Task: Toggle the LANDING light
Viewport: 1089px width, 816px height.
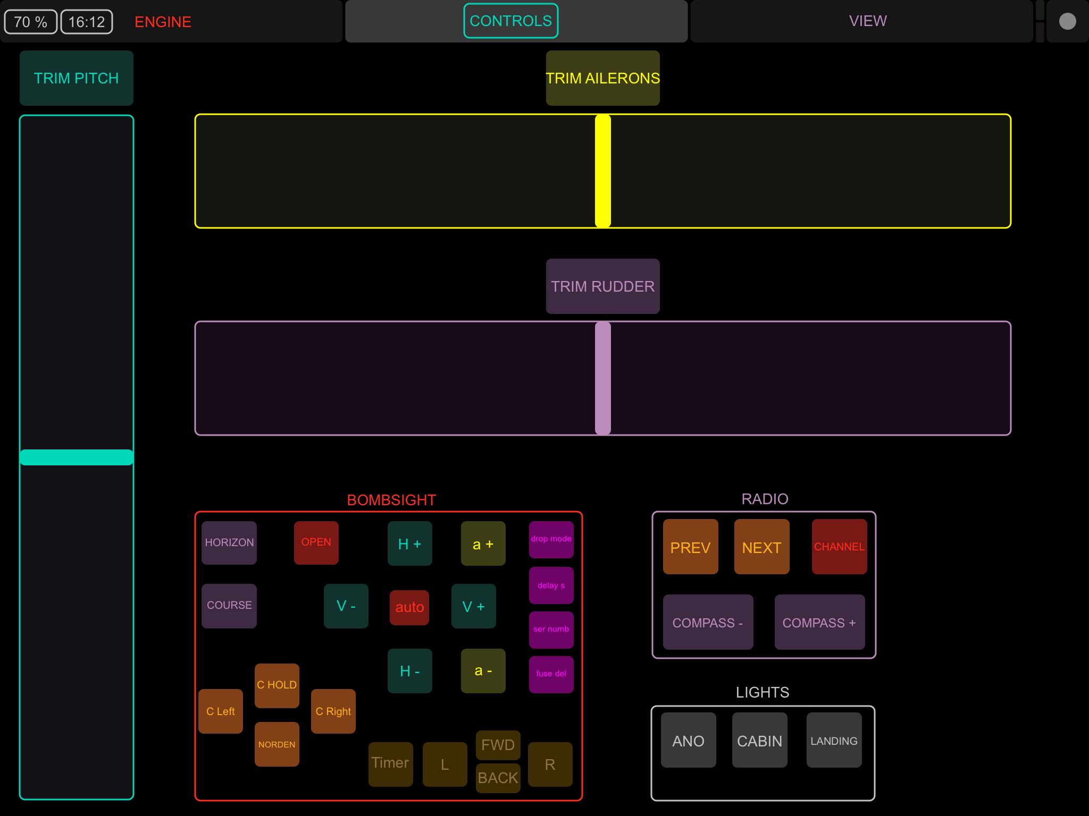Action: [834, 741]
